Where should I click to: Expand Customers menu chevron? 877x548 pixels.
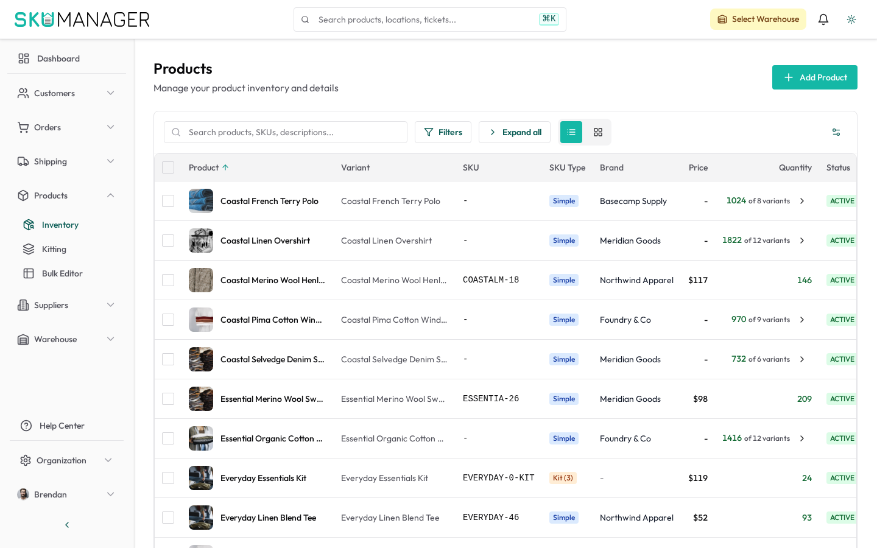111,93
